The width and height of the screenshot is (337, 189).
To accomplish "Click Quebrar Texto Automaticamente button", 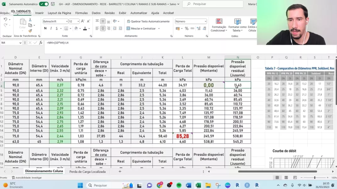I will coord(148,21).
